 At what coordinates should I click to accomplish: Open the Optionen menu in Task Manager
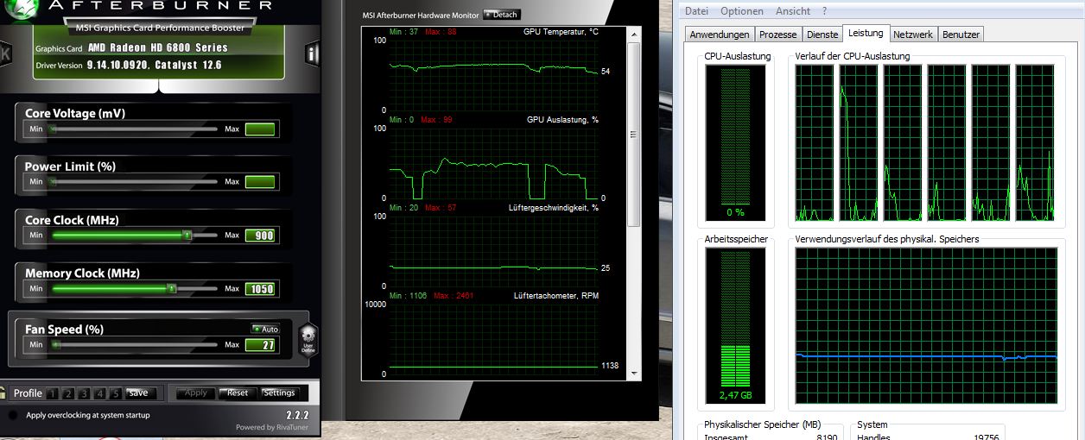[x=742, y=11]
